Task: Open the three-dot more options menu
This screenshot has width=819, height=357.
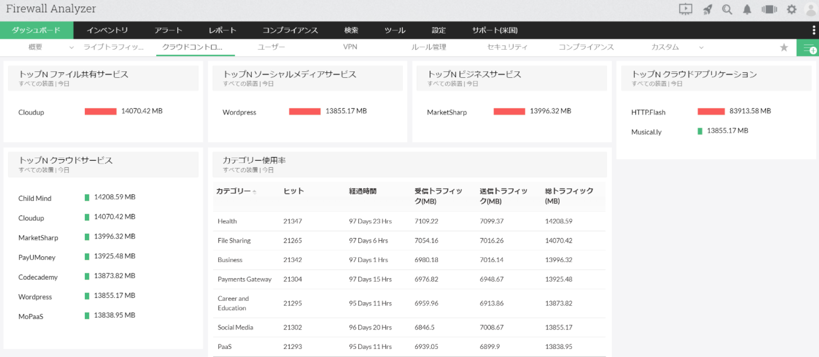Action: click(814, 31)
